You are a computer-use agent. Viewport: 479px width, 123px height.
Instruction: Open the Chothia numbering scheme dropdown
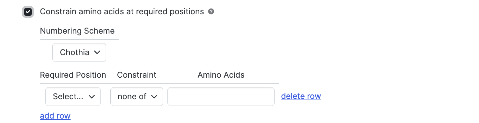tap(79, 52)
